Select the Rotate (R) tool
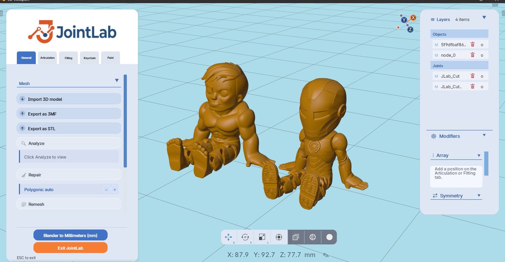The height and width of the screenshot is (262, 505). click(x=245, y=237)
